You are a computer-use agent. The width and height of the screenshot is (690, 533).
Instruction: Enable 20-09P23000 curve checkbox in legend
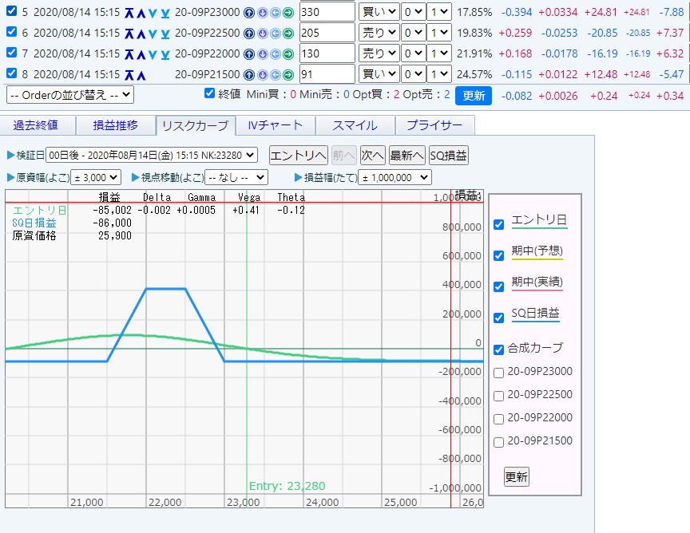498,373
